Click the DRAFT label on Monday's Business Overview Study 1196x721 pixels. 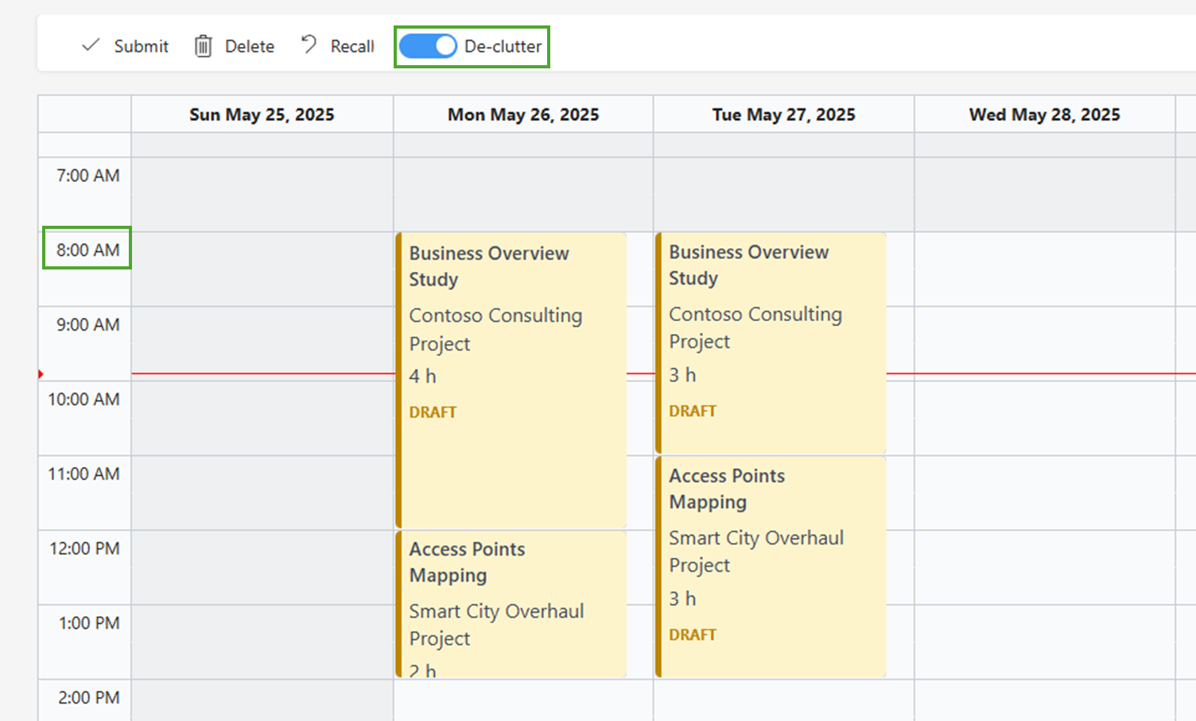[433, 412]
